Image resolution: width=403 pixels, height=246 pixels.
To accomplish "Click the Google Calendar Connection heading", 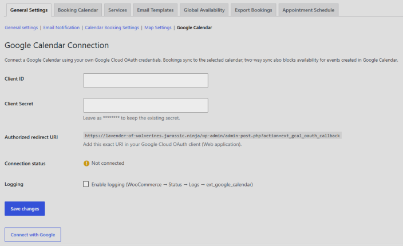I will 57,45.
